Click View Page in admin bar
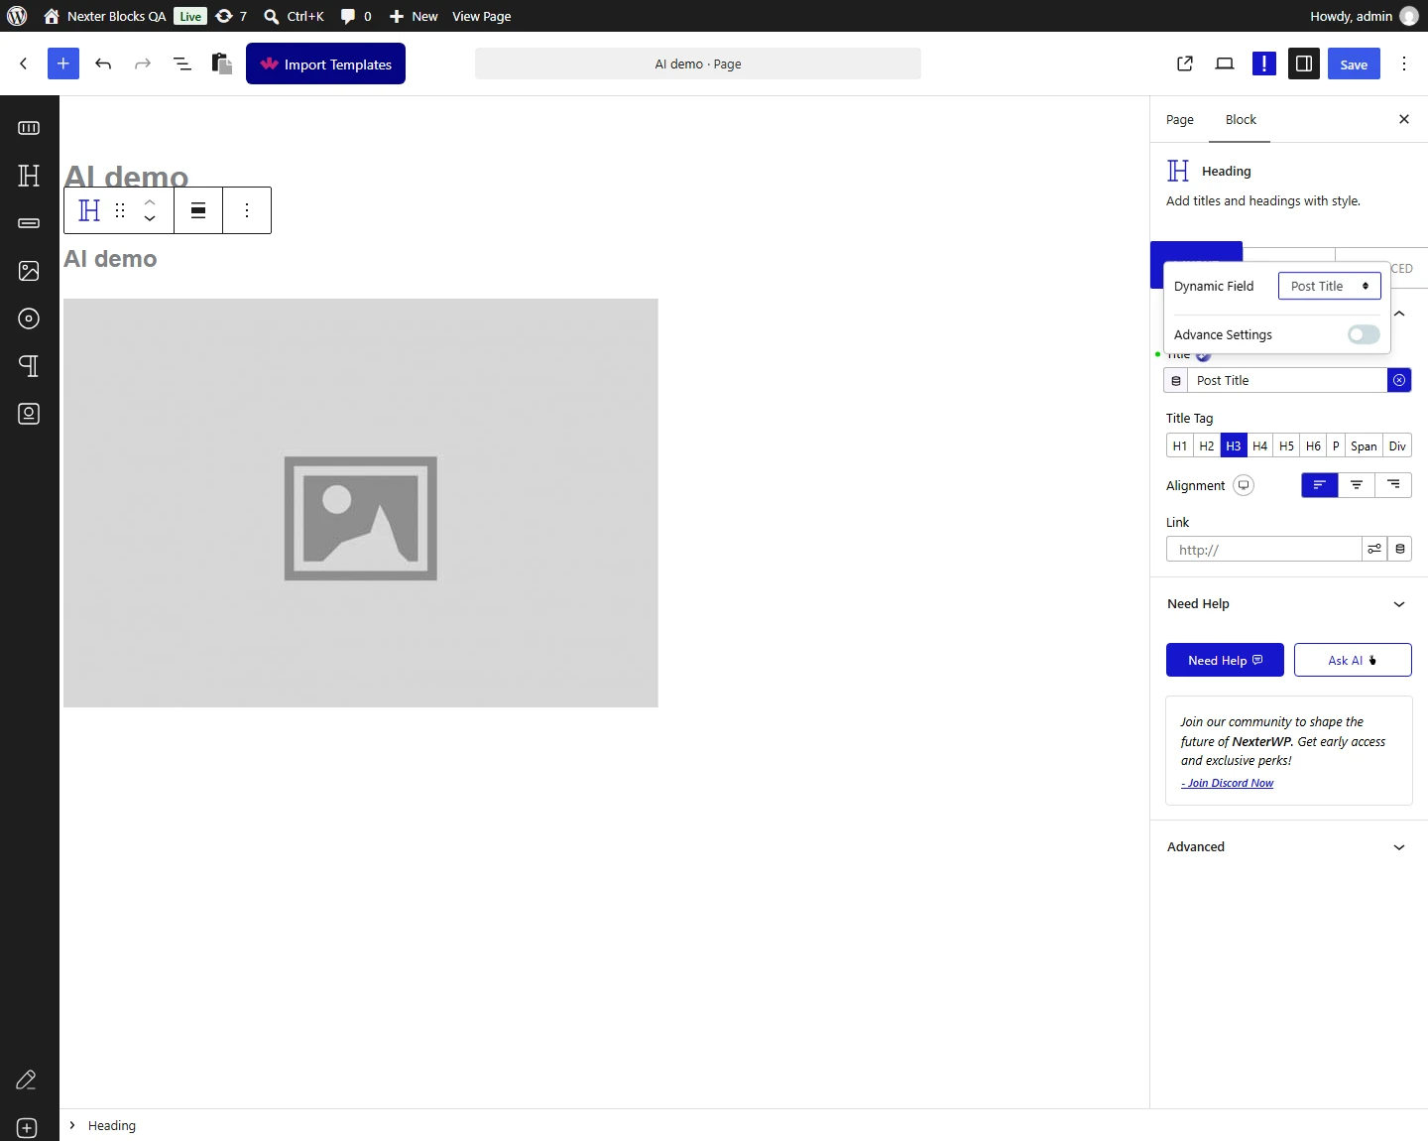The width and height of the screenshot is (1428, 1141). click(x=482, y=16)
